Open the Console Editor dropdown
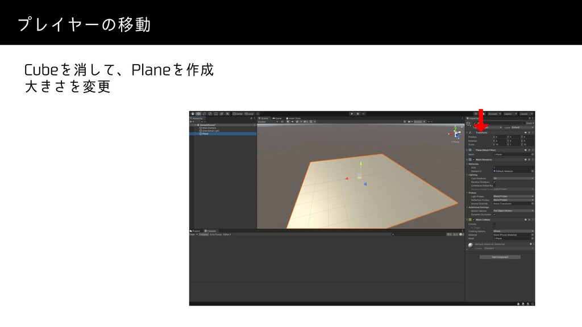 point(227,234)
